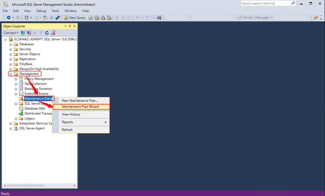This screenshot has height=196, width=325.
Task: Expand the AlwaysOn High Availability node
Action: 11,69
